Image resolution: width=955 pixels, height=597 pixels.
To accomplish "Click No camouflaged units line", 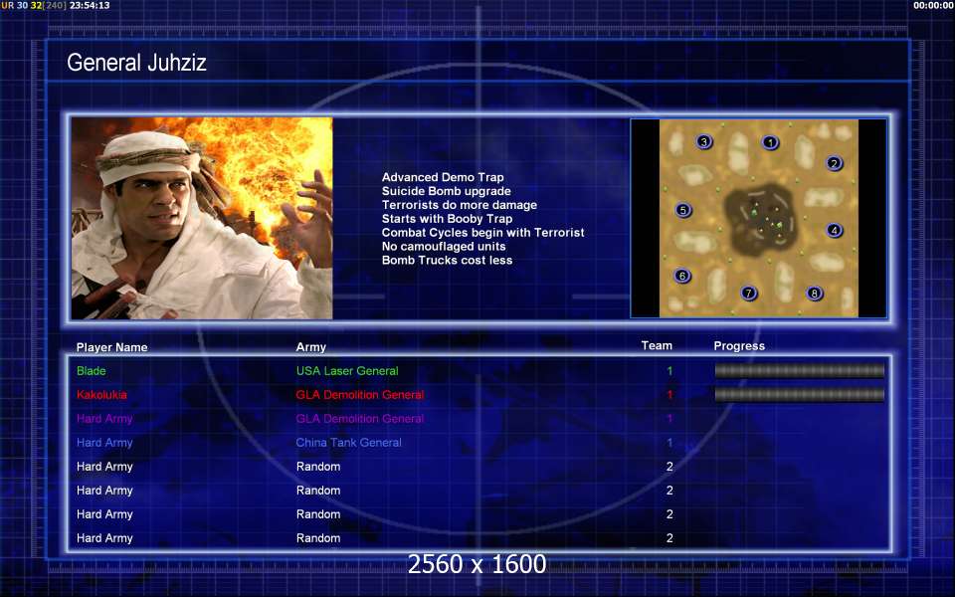I will tap(444, 246).
